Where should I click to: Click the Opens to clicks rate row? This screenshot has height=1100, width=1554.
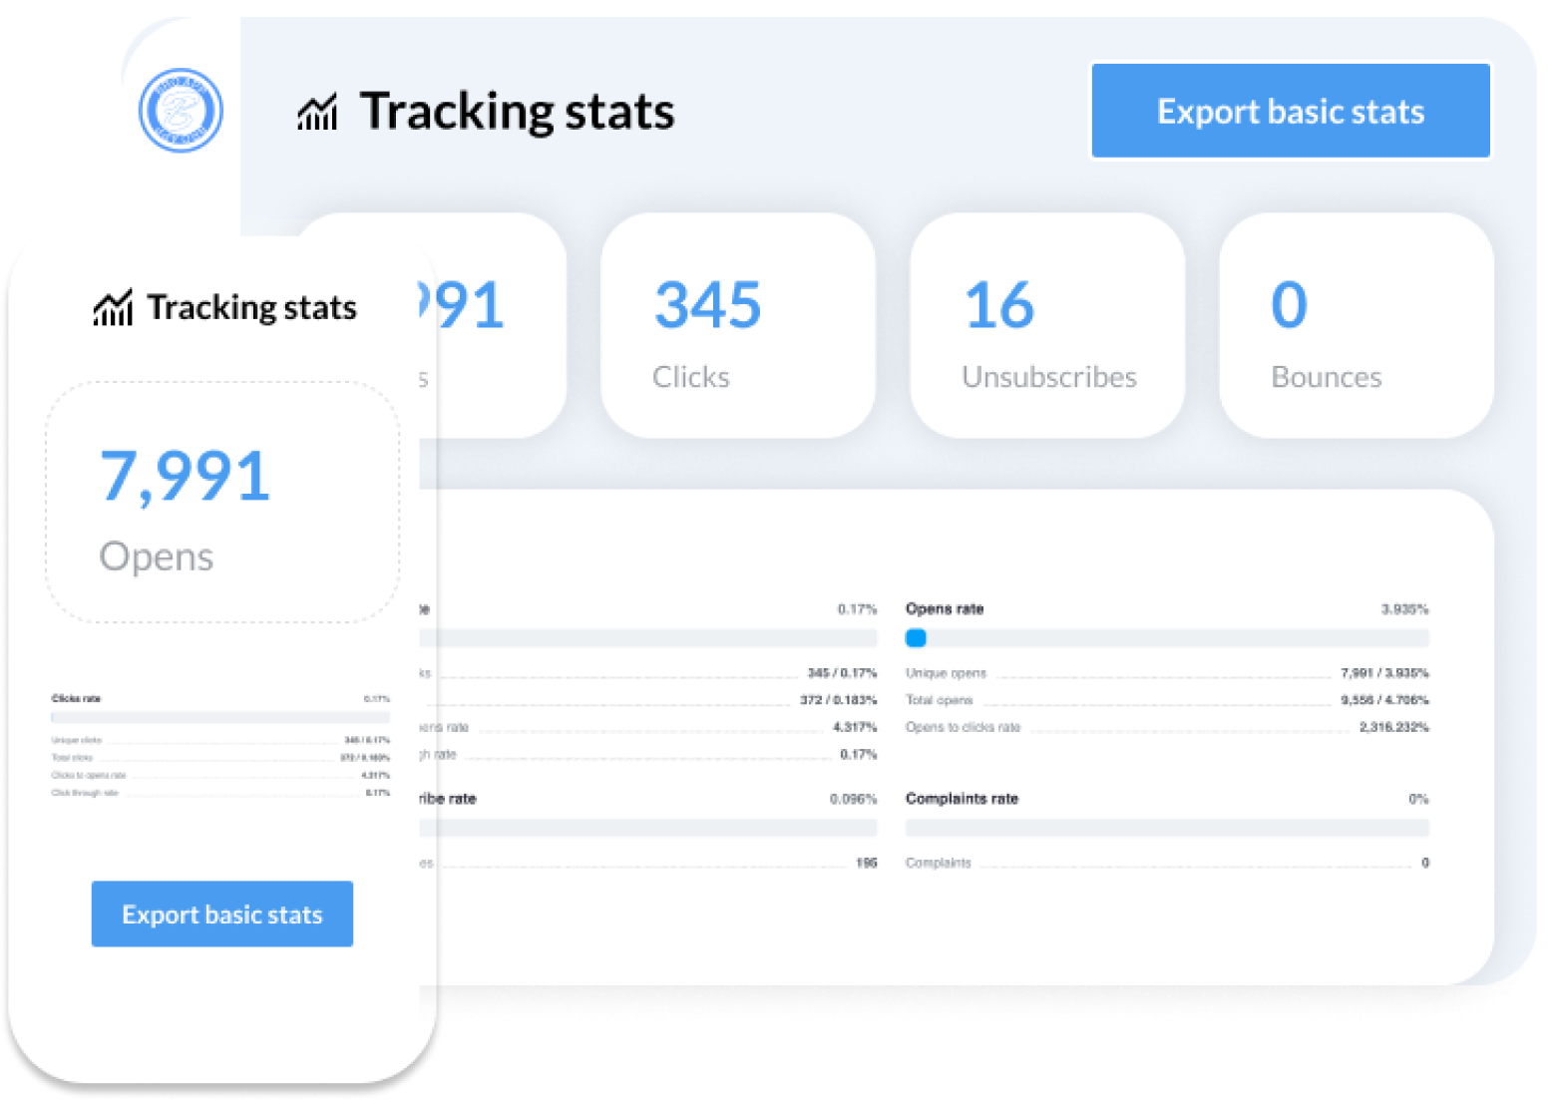pos(1166,727)
